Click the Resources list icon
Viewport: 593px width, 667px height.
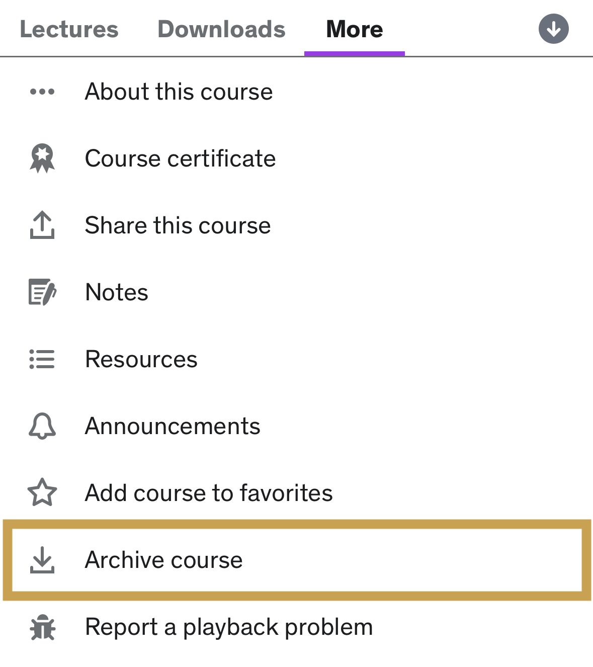(x=42, y=359)
